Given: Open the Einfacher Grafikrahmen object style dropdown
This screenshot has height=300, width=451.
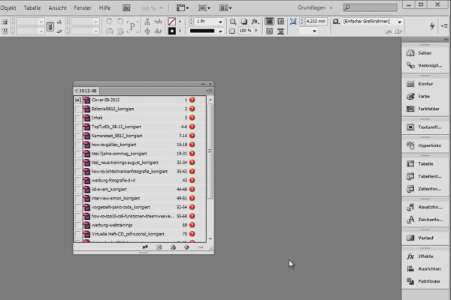Looking at the screenshot, I should (x=400, y=22).
